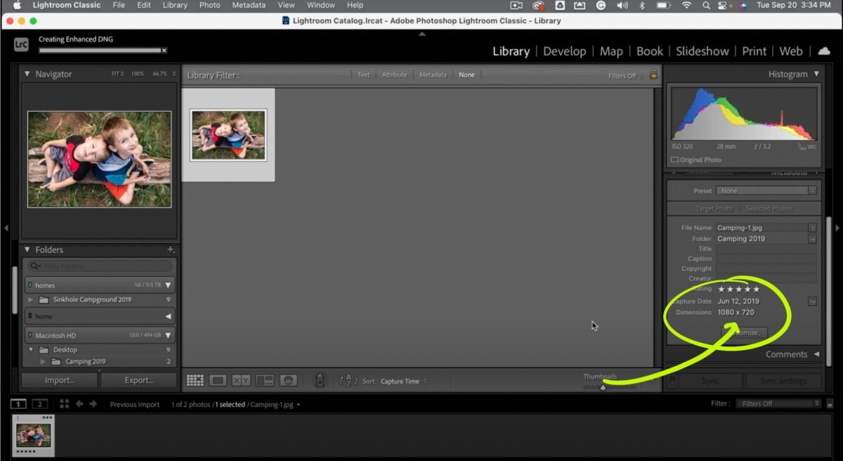
Task: Switch to the Develop module
Action: [564, 51]
